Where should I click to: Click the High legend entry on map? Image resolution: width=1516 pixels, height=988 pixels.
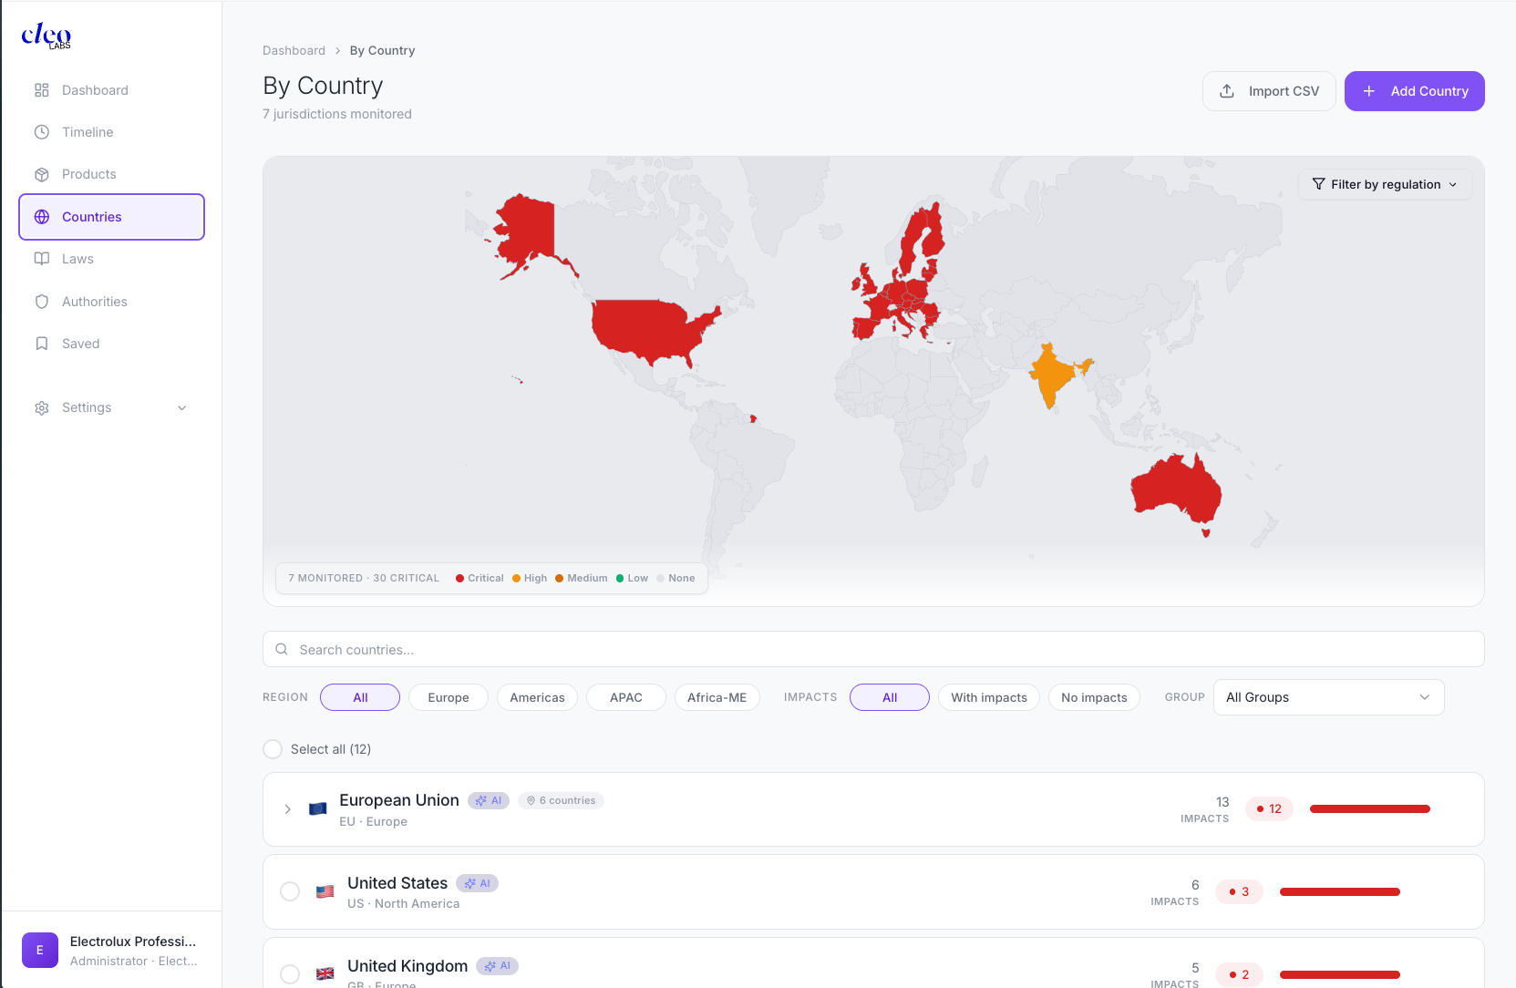tap(530, 578)
